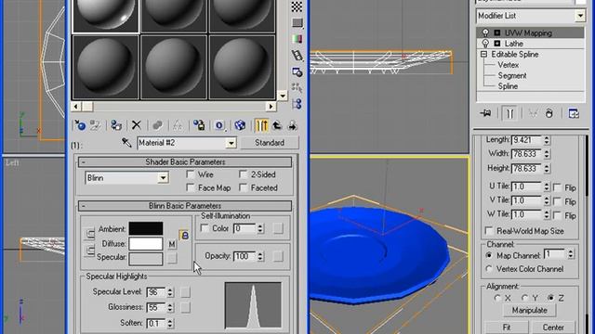Click Get Material icon

click(x=80, y=125)
